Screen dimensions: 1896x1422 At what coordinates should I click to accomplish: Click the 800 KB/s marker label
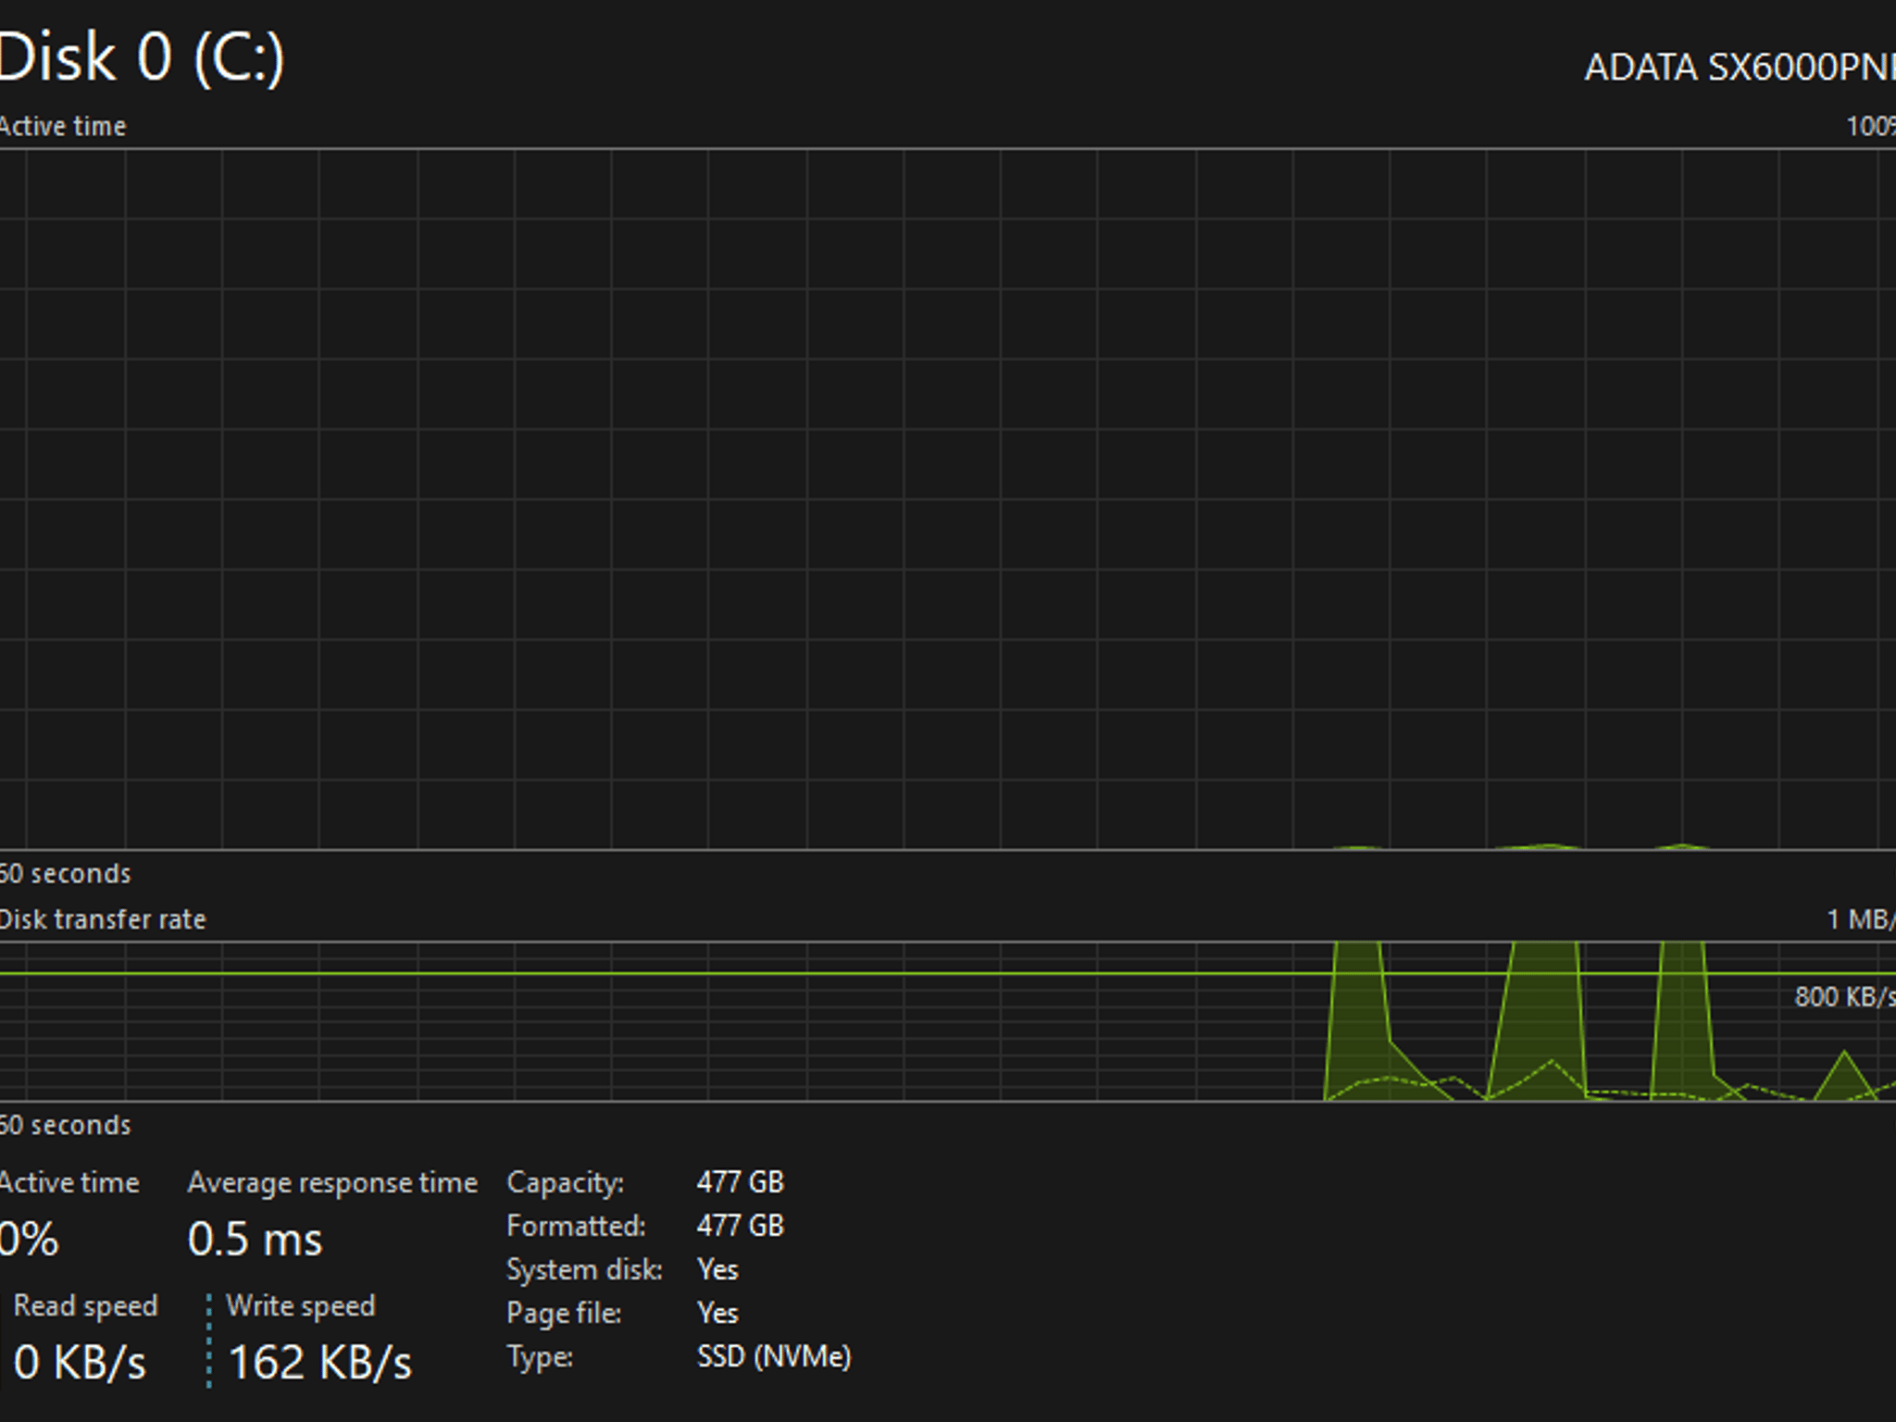1845,997
